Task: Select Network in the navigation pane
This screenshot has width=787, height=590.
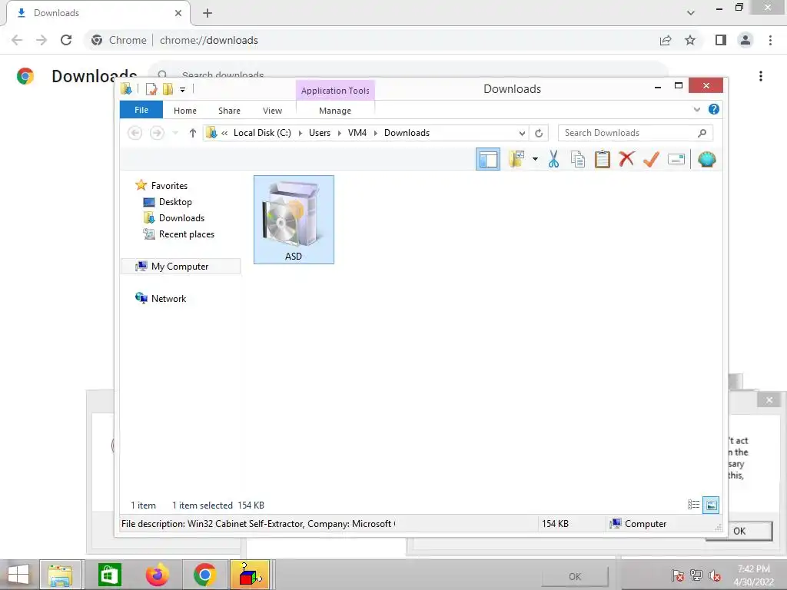Action: [x=168, y=299]
